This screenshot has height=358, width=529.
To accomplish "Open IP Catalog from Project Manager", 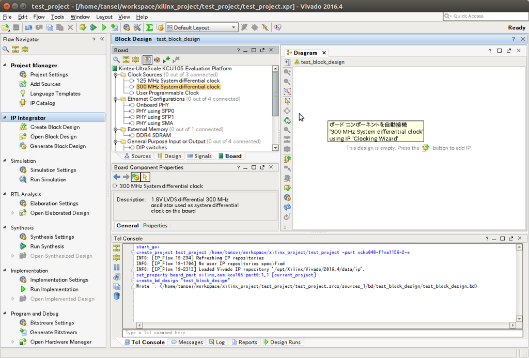I will tap(42, 103).
